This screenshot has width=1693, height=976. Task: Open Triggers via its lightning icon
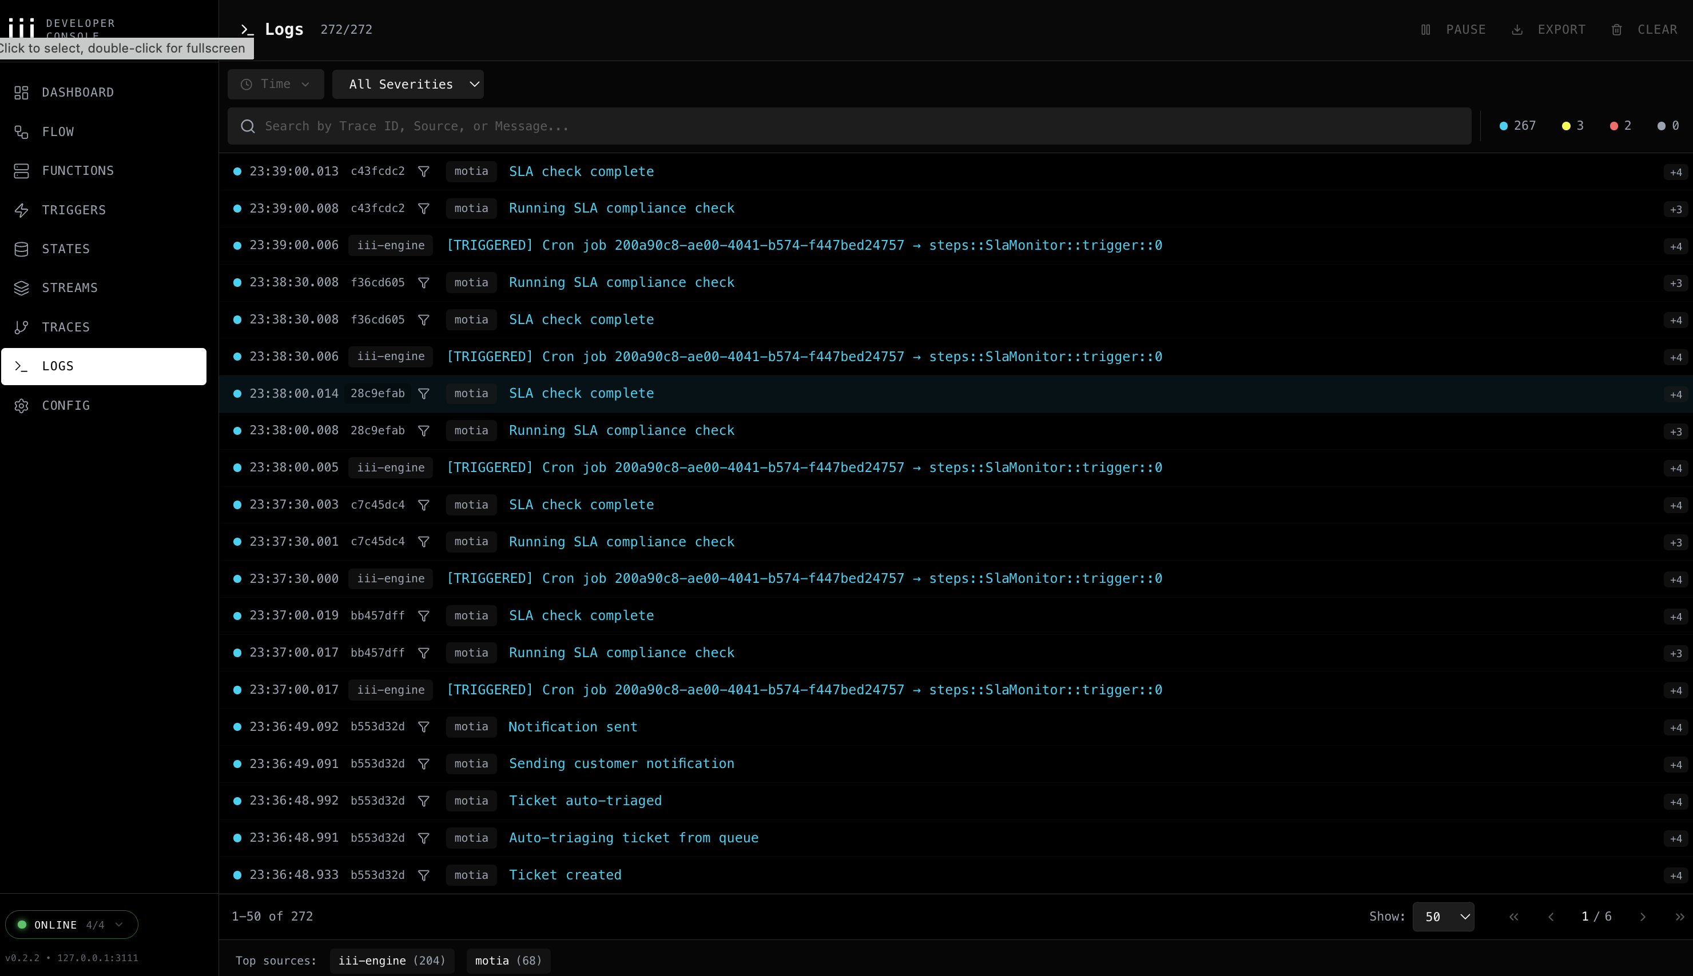(22, 210)
